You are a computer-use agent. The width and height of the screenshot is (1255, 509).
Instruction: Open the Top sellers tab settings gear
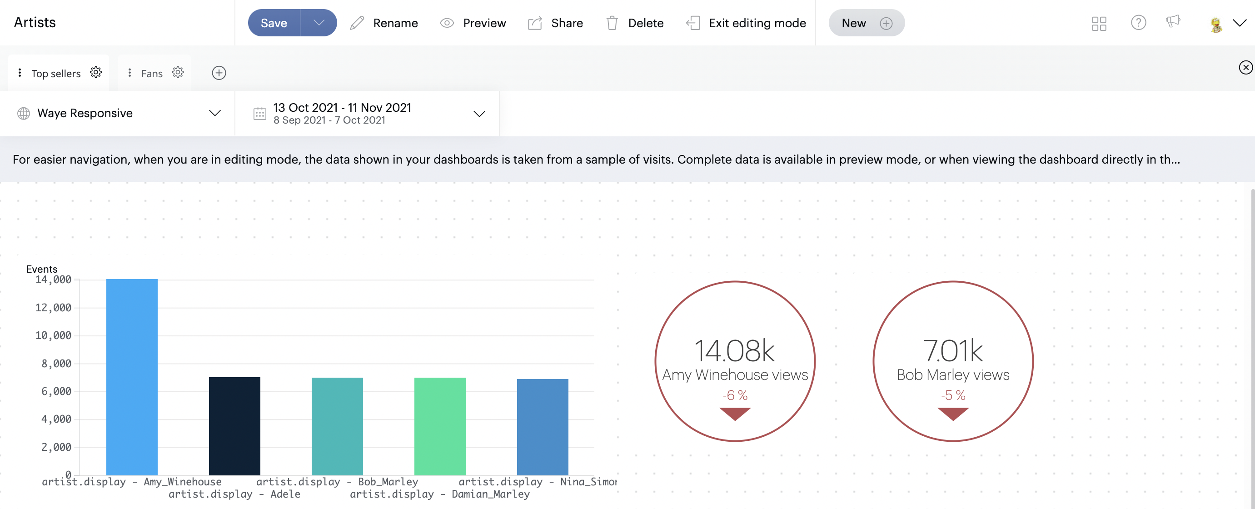click(96, 73)
